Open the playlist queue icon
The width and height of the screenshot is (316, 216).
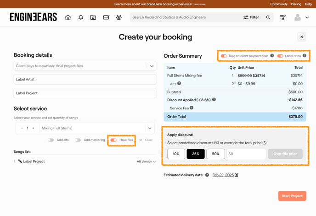coord(283,17)
